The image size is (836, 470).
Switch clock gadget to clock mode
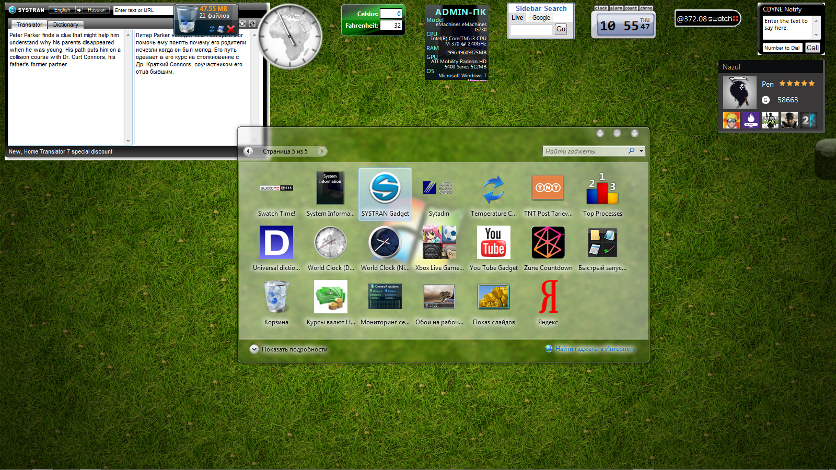[x=601, y=8]
